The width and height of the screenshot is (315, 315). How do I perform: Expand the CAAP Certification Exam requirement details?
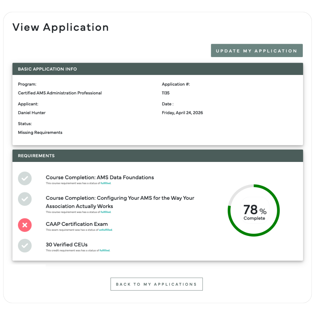(x=77, y=224)
